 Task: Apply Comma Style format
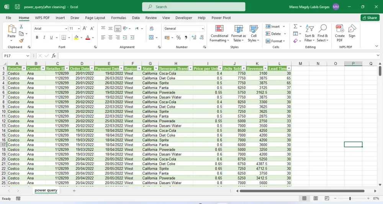(x=186, y=37)
